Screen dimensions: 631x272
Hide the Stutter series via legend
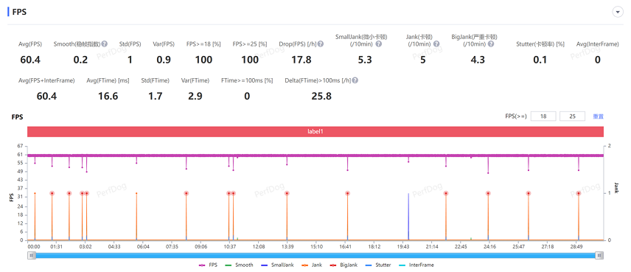[379, 265]
